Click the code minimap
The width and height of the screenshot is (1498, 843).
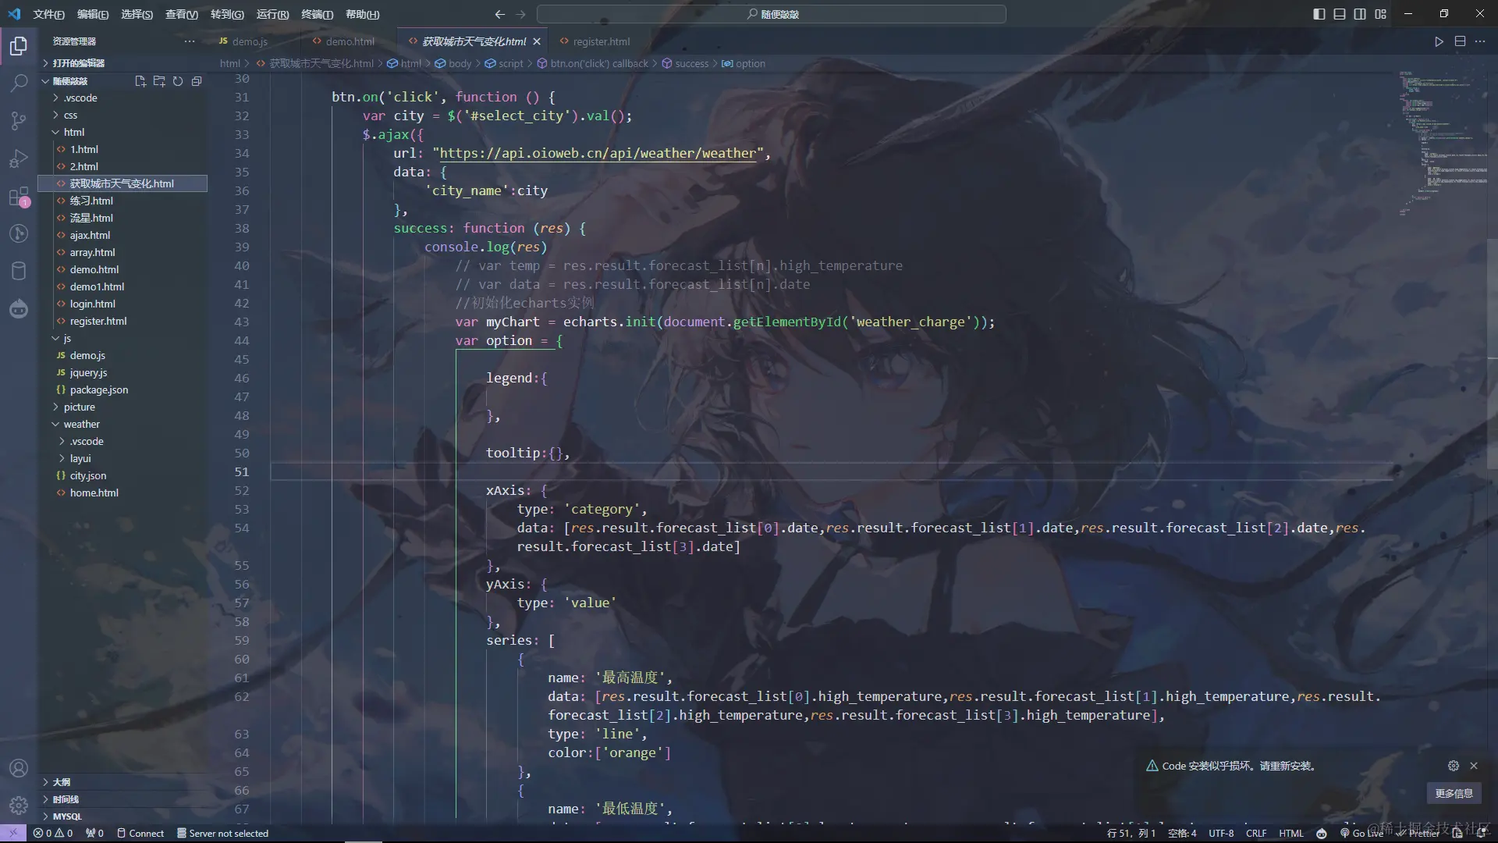1442,144
